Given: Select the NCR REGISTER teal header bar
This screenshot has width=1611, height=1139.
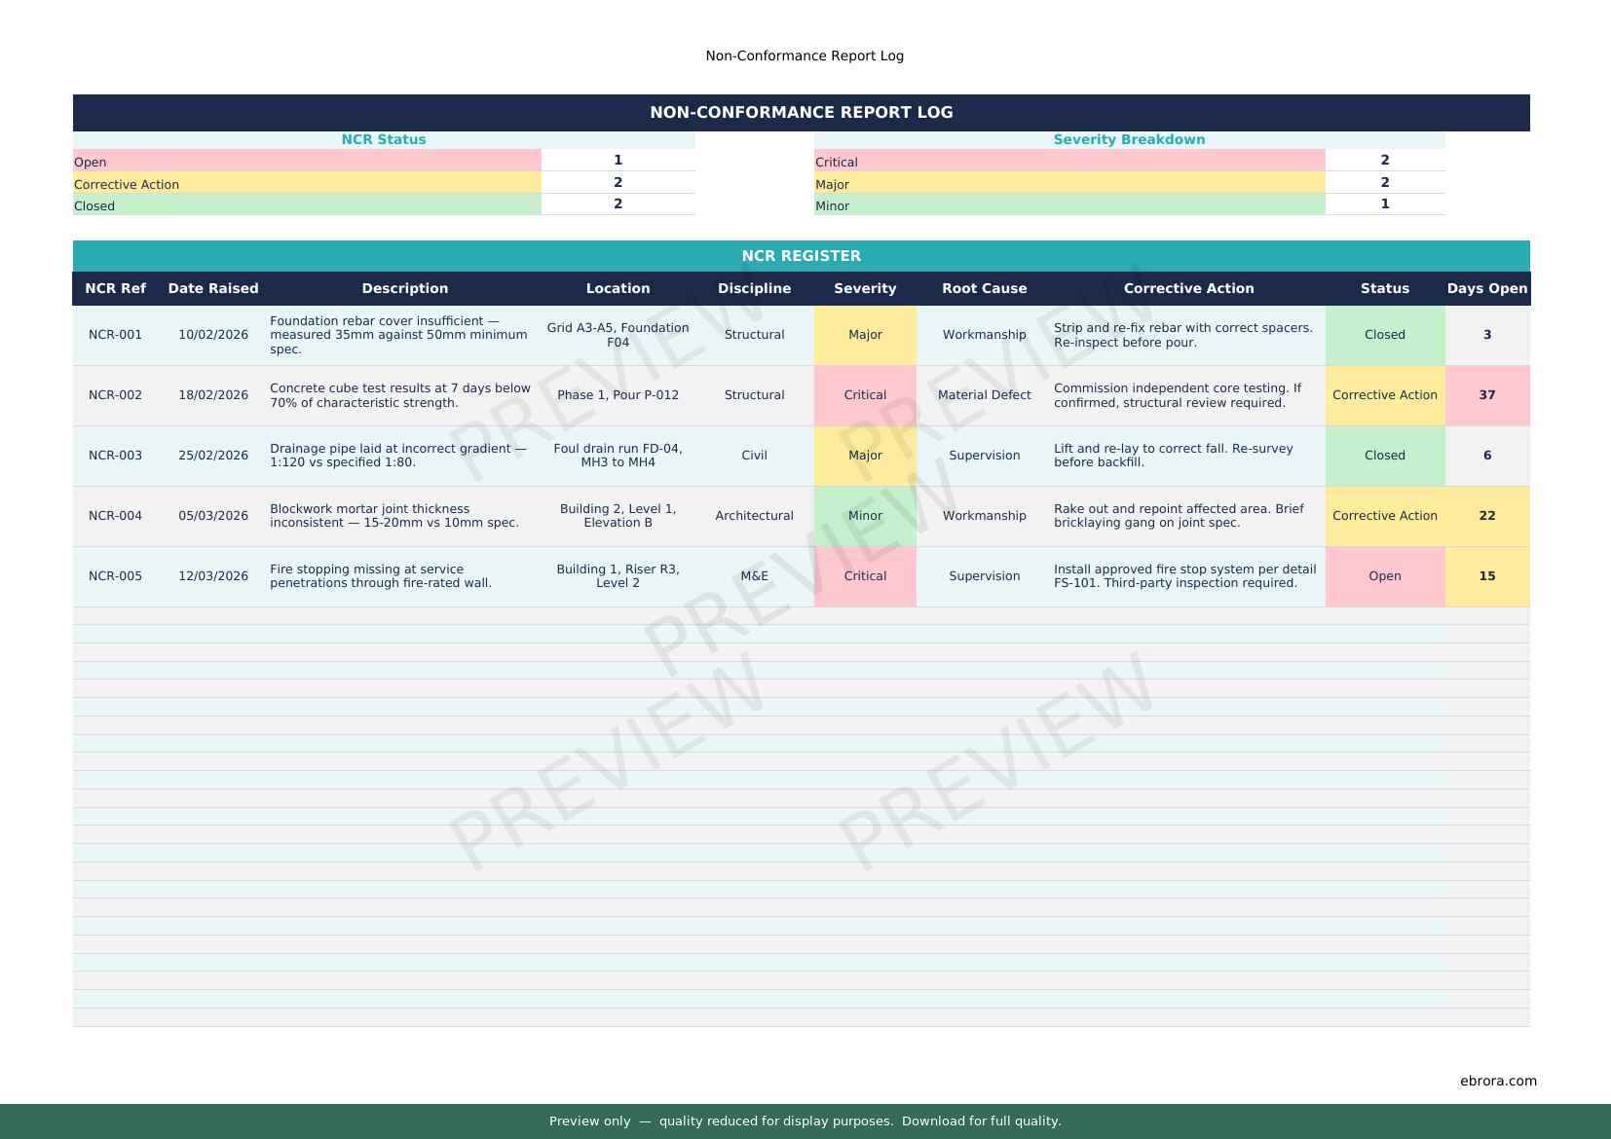Looking at the screenshot, I should (801, 256).
